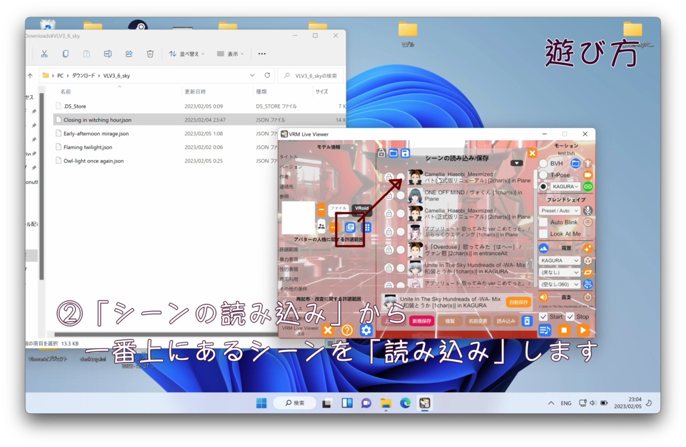The width and height of the screenshot is (686, 447).
Task: Click the orange cube icon in the background panel
Action: click(x=589, y=260)
